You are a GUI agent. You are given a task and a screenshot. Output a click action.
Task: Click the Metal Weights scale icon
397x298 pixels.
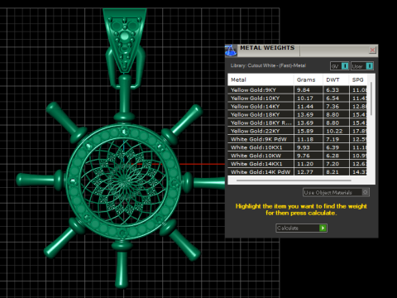(x=231, y=50)
